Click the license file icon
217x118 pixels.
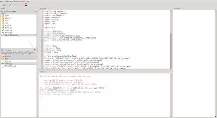(3, 61)
